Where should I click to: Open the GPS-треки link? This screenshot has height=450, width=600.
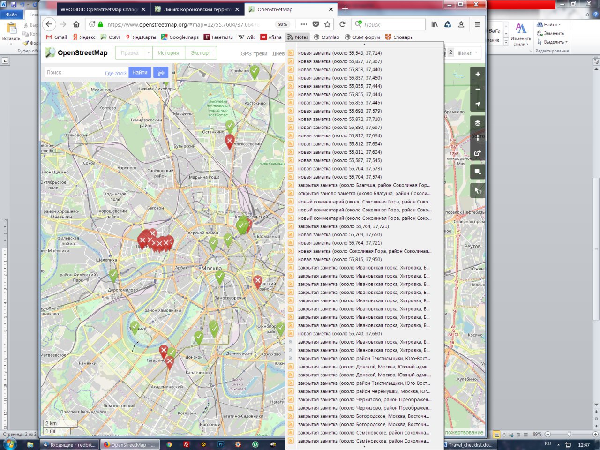(x=254, y=53)
